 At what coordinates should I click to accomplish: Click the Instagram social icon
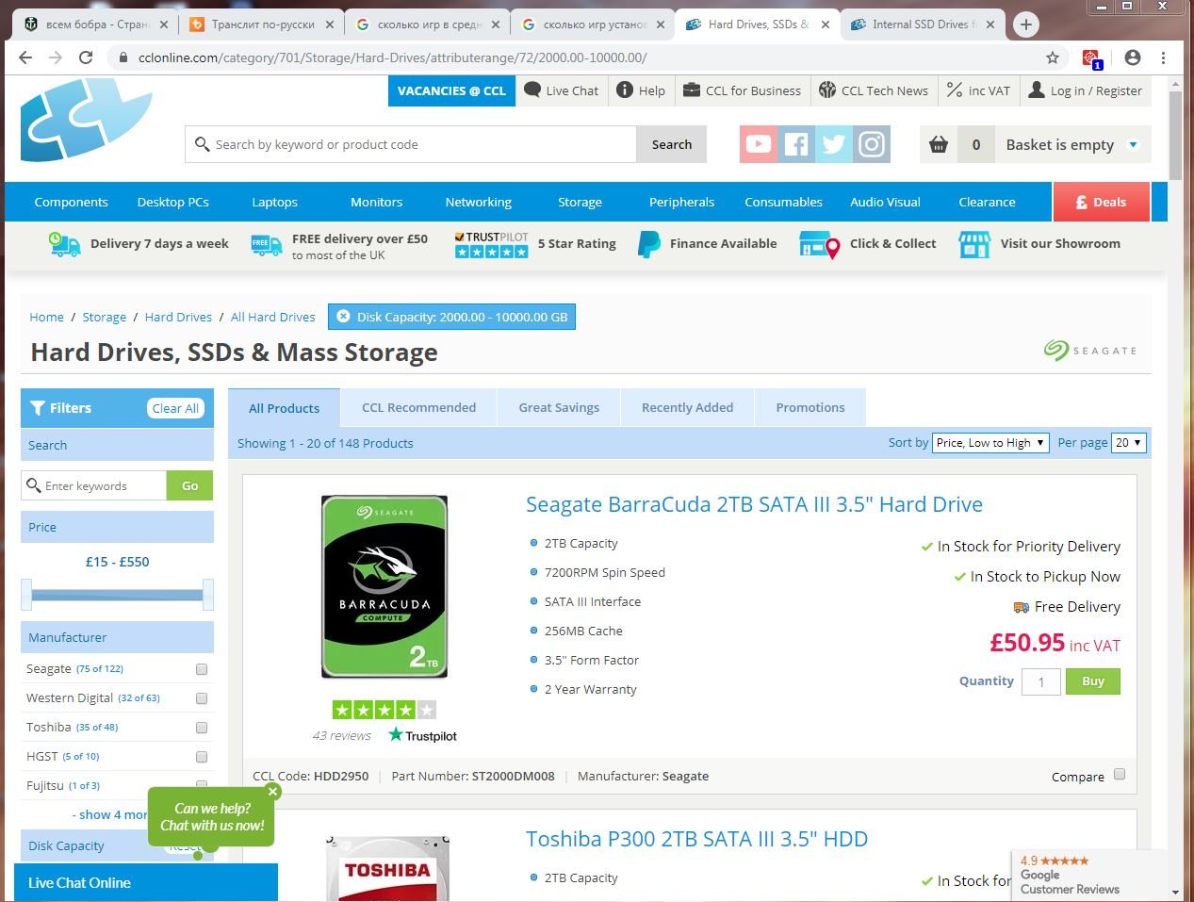pyautogui.click(x=872, y=144)
